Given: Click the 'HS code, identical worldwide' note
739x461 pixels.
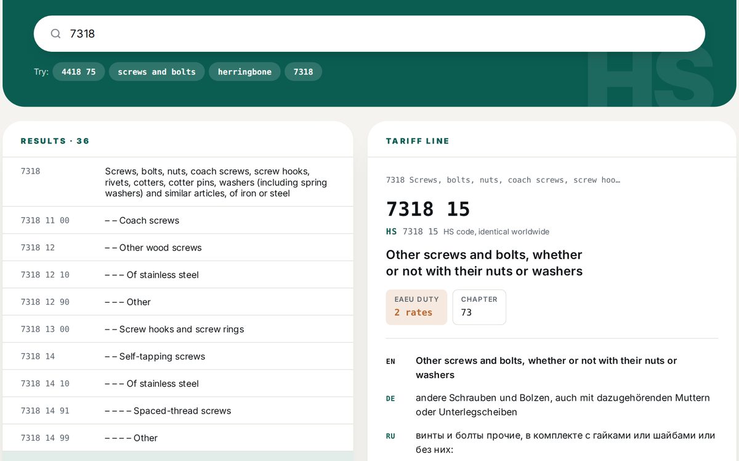Looking at the screenshot, I should click(x=496, y=232).
